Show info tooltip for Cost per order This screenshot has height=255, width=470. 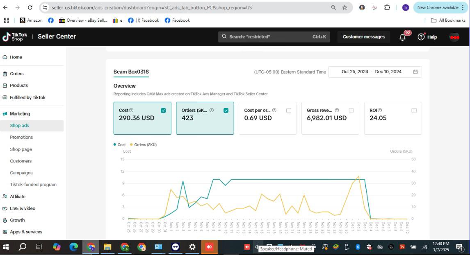(x=274, y=110)
